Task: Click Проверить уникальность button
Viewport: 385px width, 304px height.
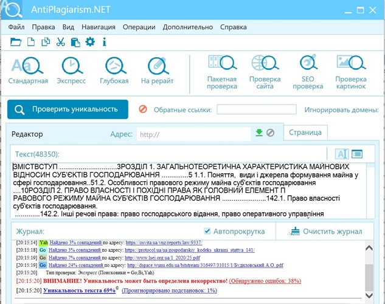Action: coord(68,109)
